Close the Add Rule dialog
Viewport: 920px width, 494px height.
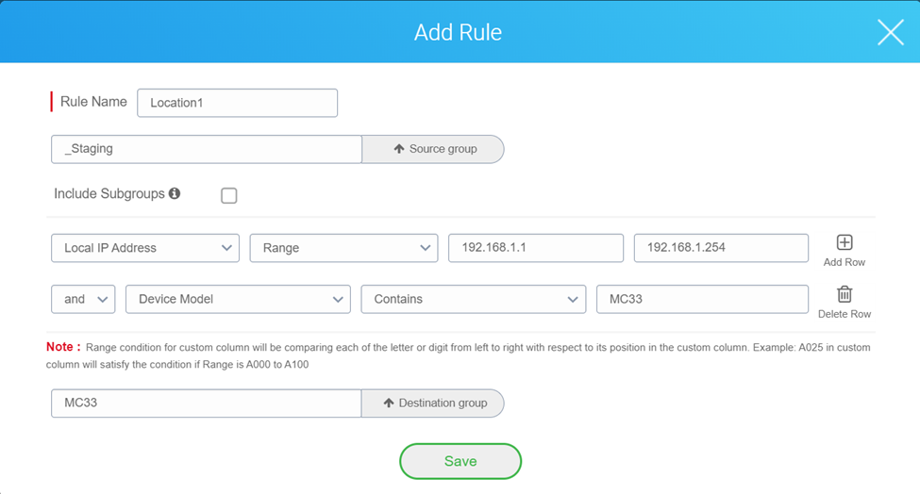[890, 32]
